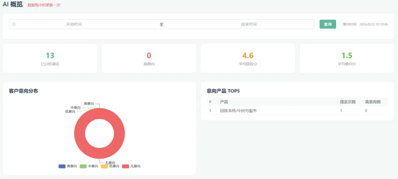The image size is (398, 179).
Task: Click the 数据每小时更新一次 notice
Action: click(x=44, y=5)
